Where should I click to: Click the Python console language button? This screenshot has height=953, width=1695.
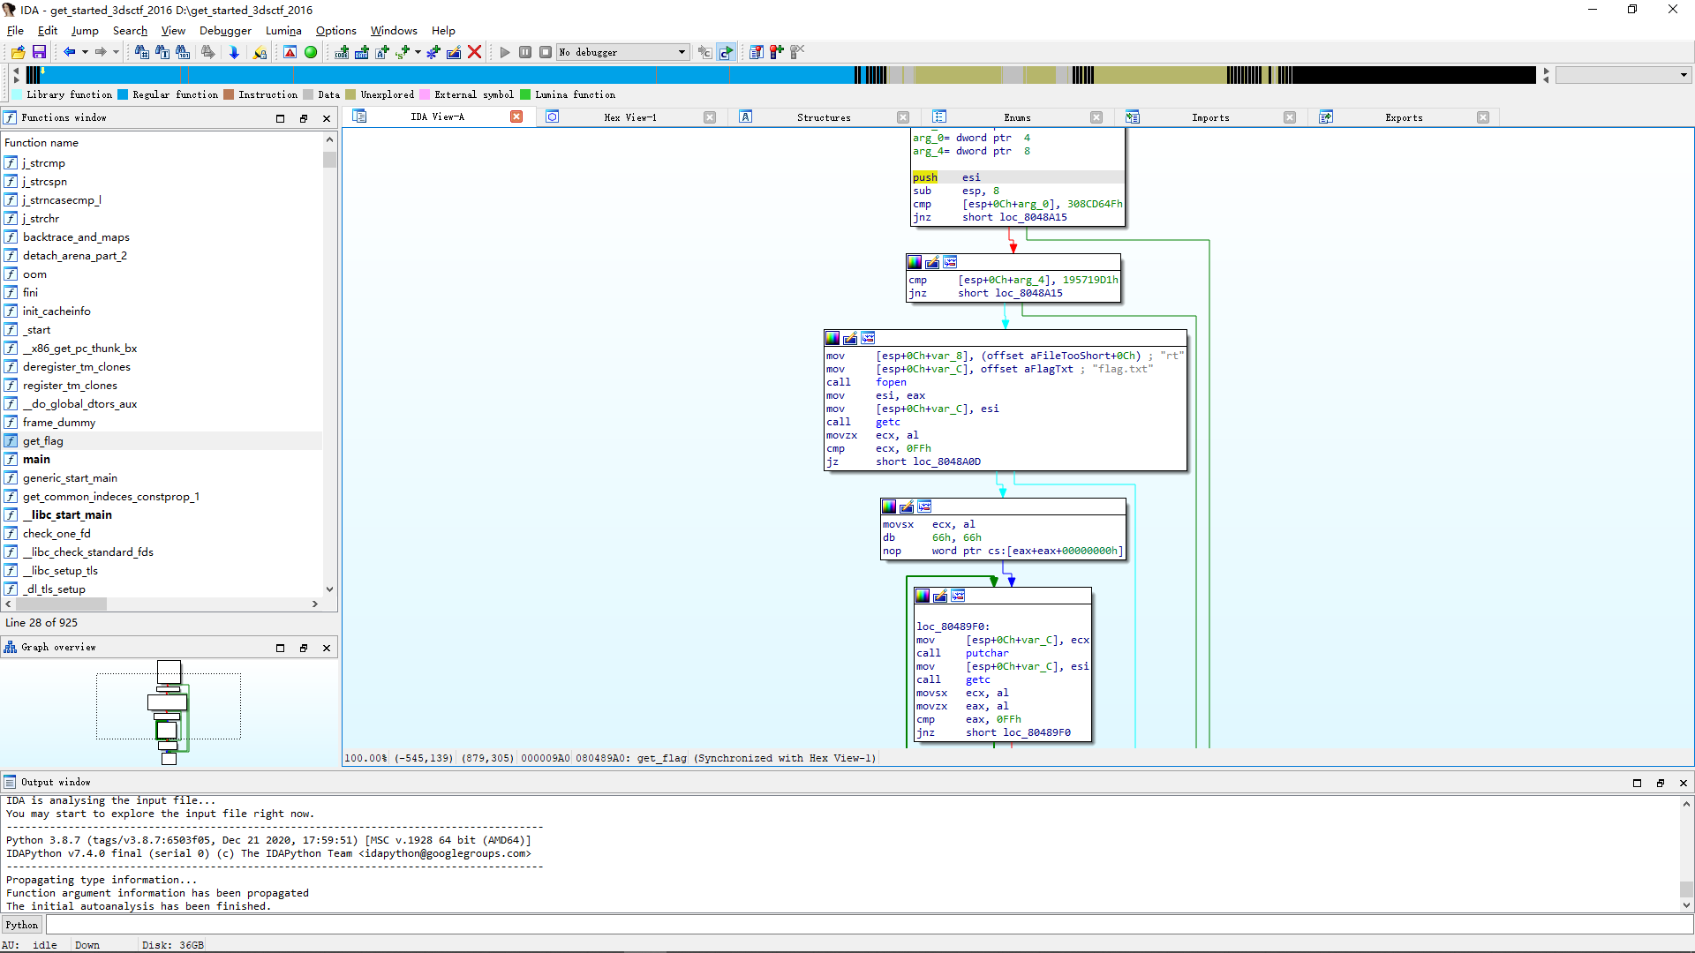[22, 925]
